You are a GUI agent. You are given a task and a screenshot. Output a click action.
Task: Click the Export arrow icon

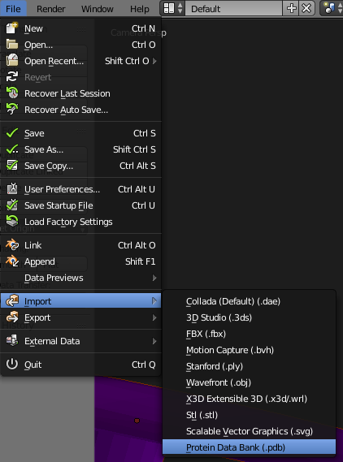tap(12, 317)
